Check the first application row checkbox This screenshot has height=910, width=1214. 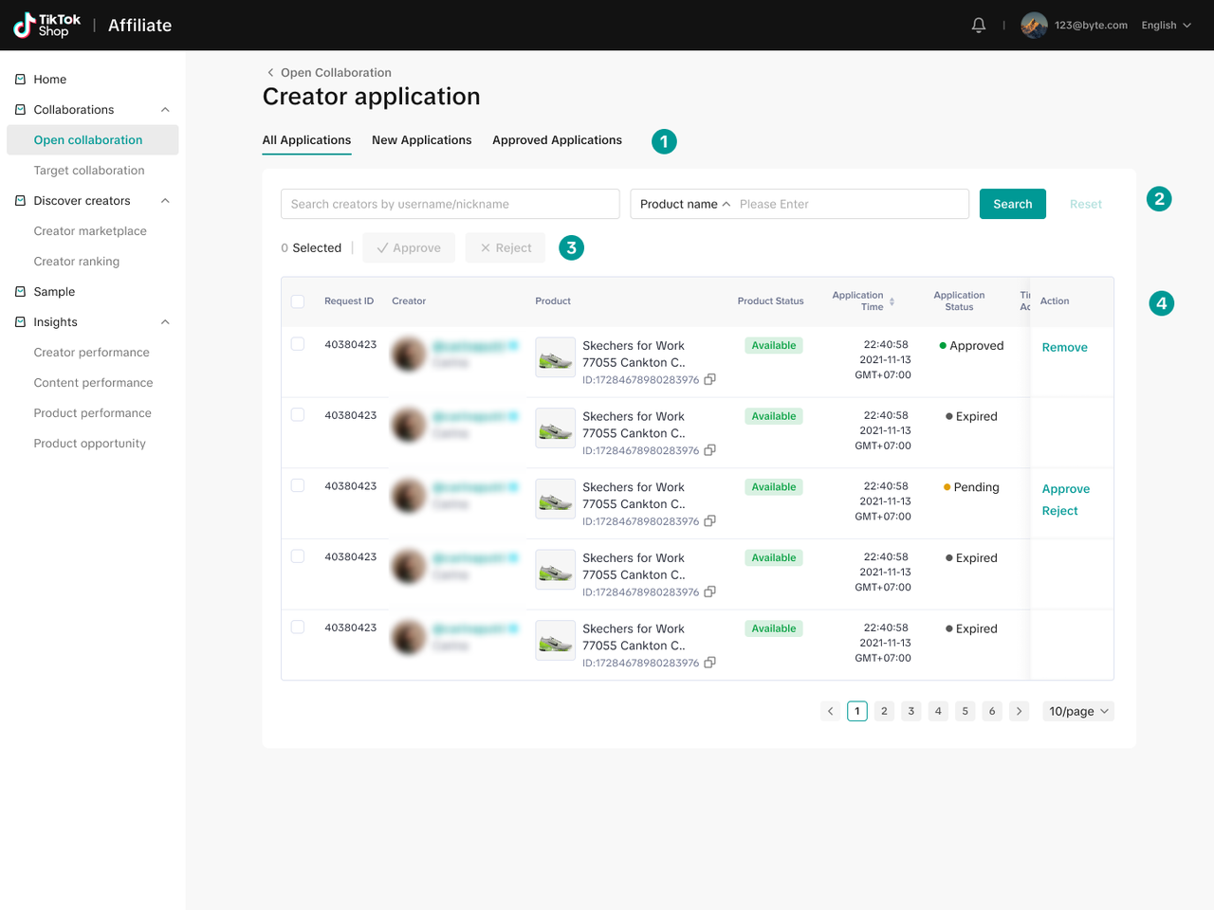pyautogui.click(x=298, y=344)
